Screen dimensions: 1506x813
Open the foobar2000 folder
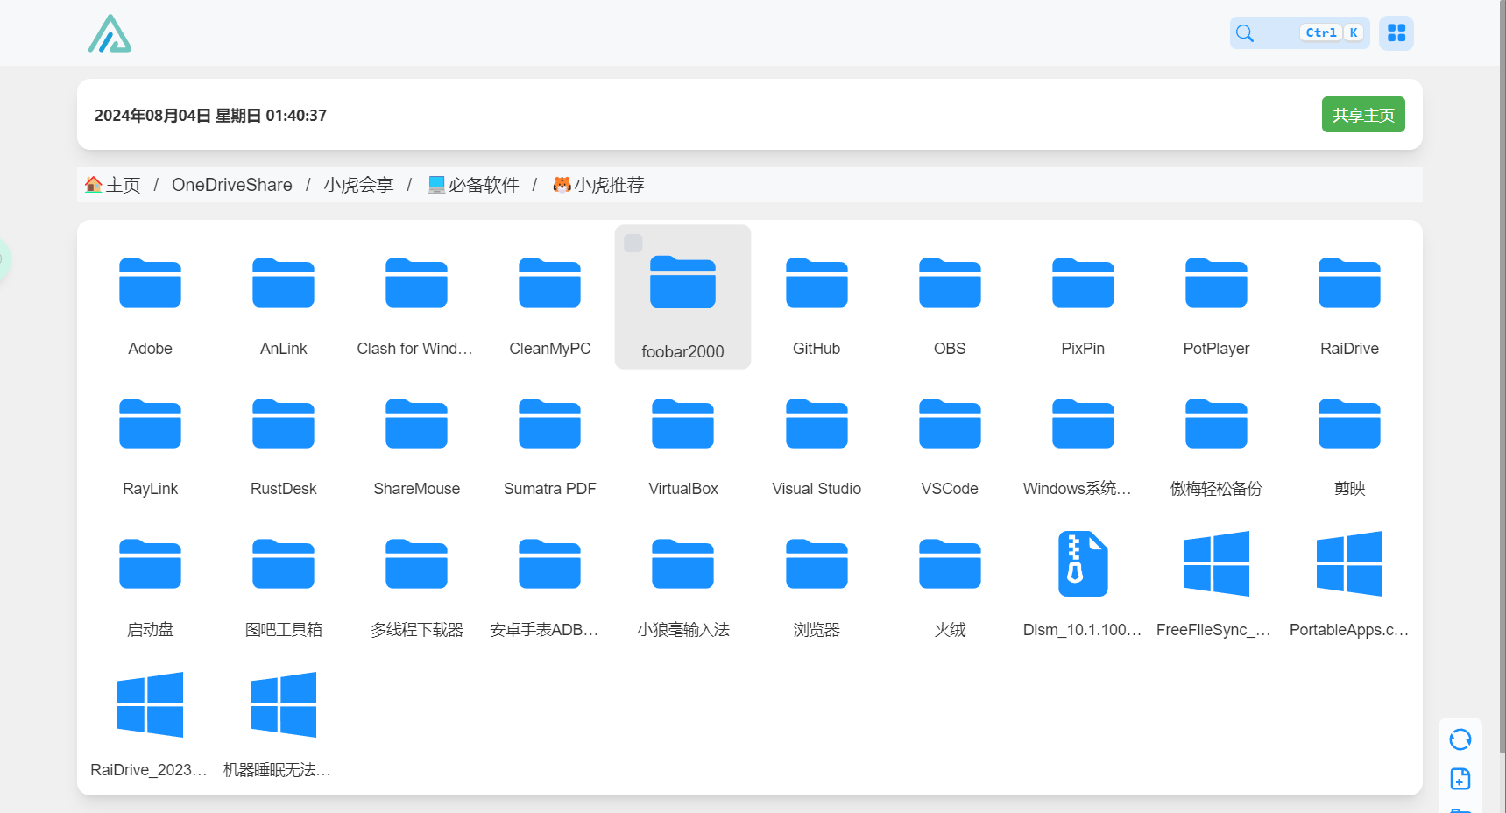[682, 296]
